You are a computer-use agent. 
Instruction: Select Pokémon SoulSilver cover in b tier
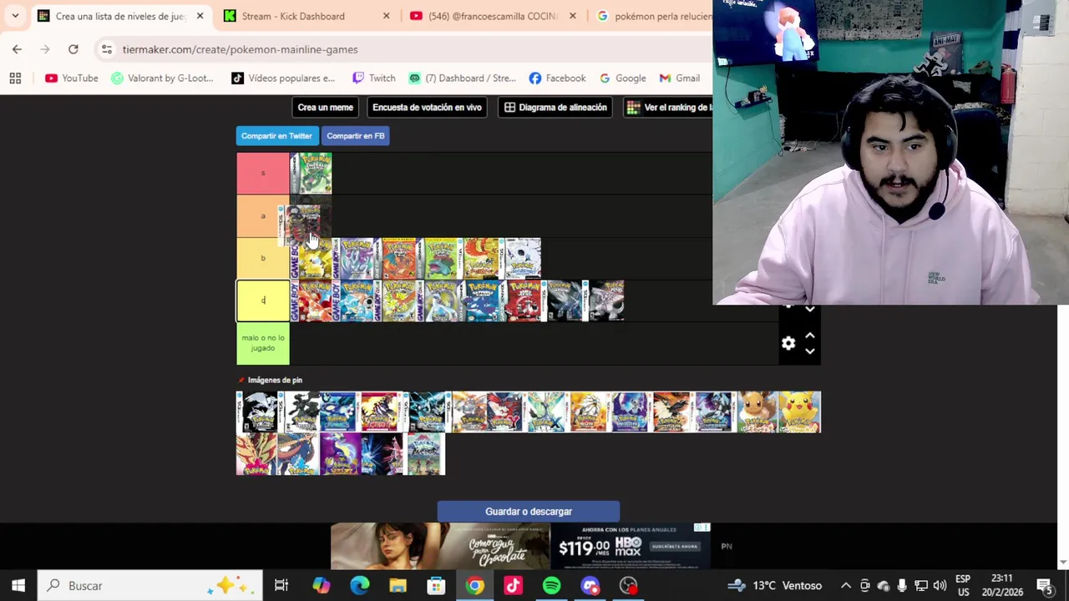click(519, 258)
